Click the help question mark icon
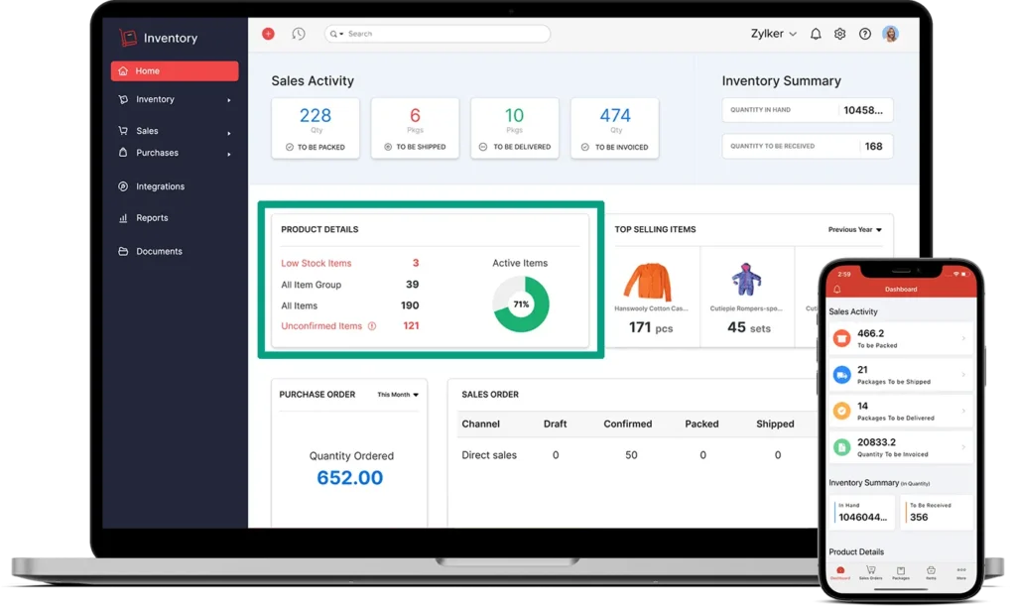The image size is (1016, 606). [865, 33]
